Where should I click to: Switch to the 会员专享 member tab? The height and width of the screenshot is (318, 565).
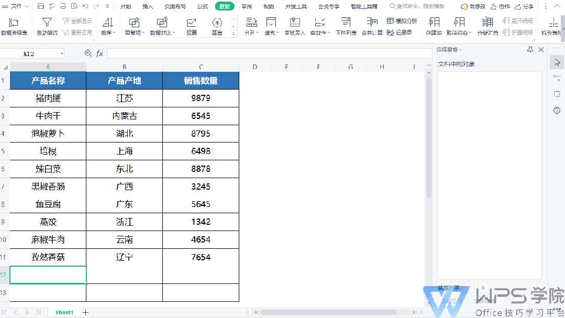[x=329, y=6]
